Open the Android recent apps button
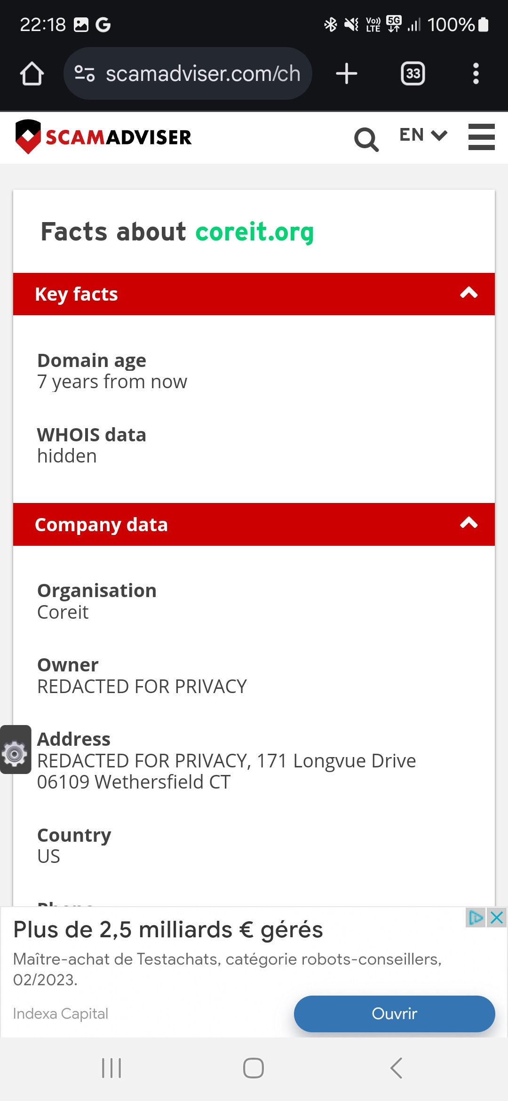 (111, 1068)
